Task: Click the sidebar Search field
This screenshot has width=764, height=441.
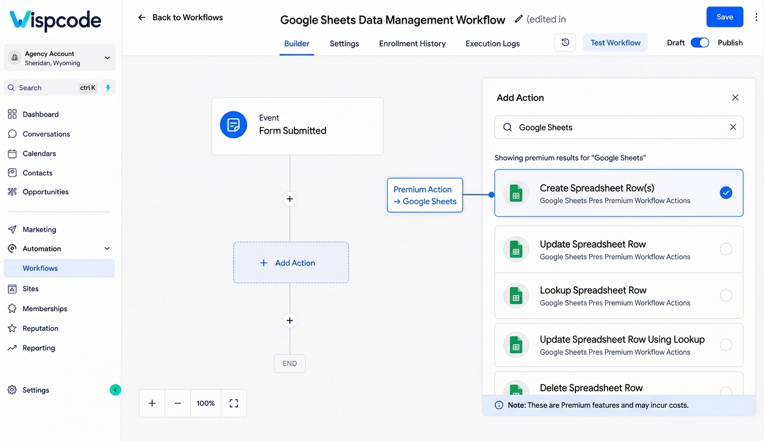Action: [x=51, y=88]
